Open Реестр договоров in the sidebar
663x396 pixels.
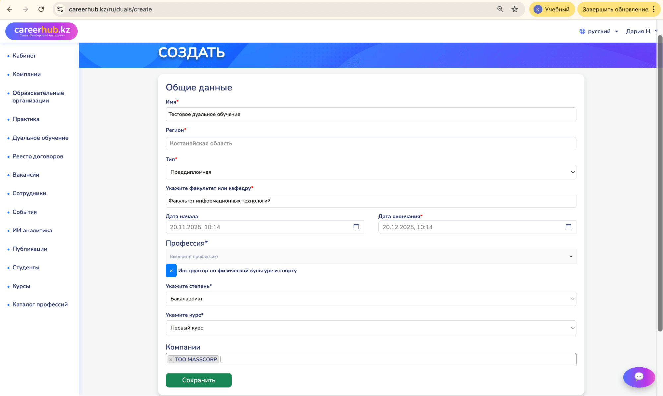[x=37, y=156]
